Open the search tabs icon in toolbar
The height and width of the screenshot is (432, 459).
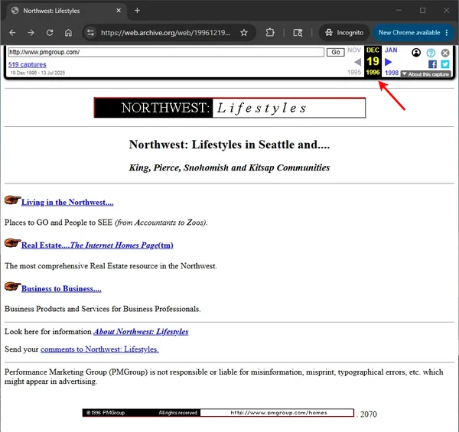pos(298,32)
